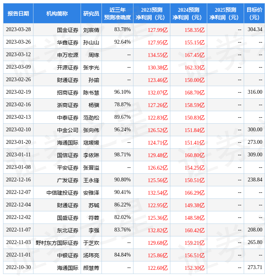Select the date cell 2022-10-30
The image size is (265, 277).
click(x=18, y=268)
